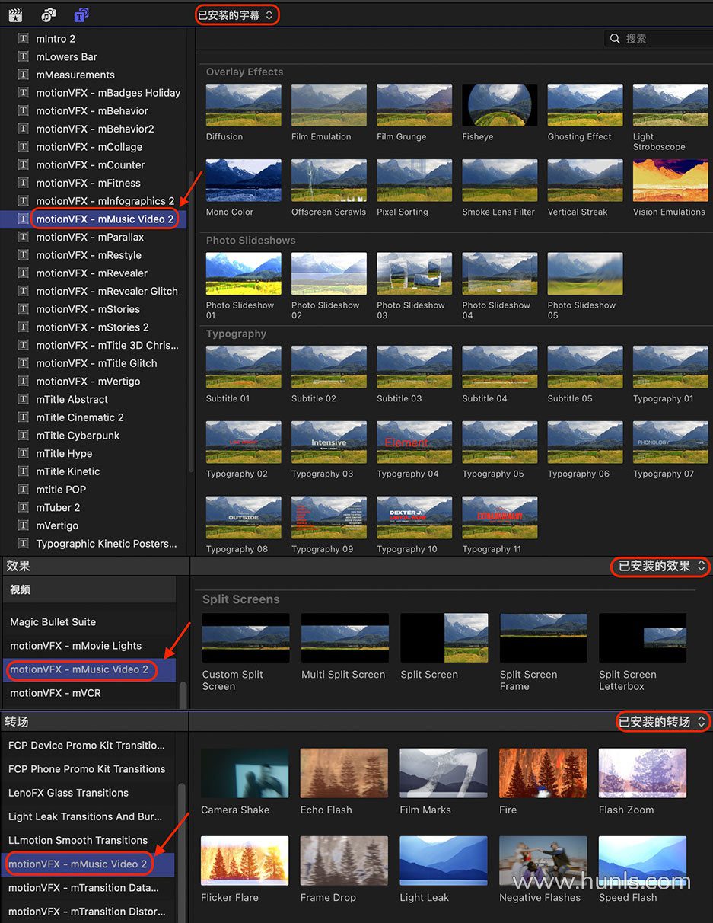Select the Titles and Generators sidebar icon

pos(81,14)
